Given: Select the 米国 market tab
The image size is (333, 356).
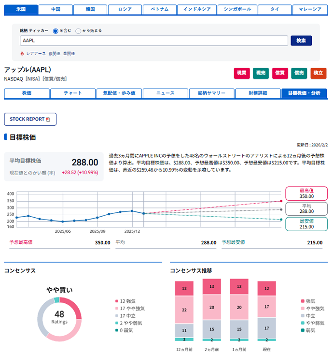Looking at the screenshot, I should pos(21,10).
